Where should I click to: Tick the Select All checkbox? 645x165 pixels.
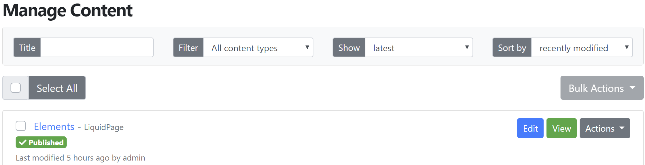pos(16,88)
